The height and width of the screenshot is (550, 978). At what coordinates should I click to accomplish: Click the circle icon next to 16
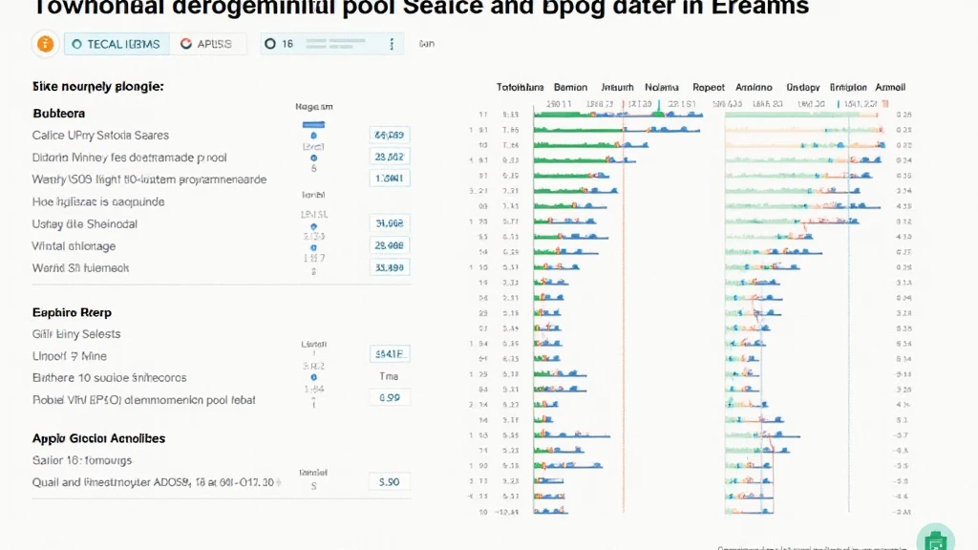[270, 44]
